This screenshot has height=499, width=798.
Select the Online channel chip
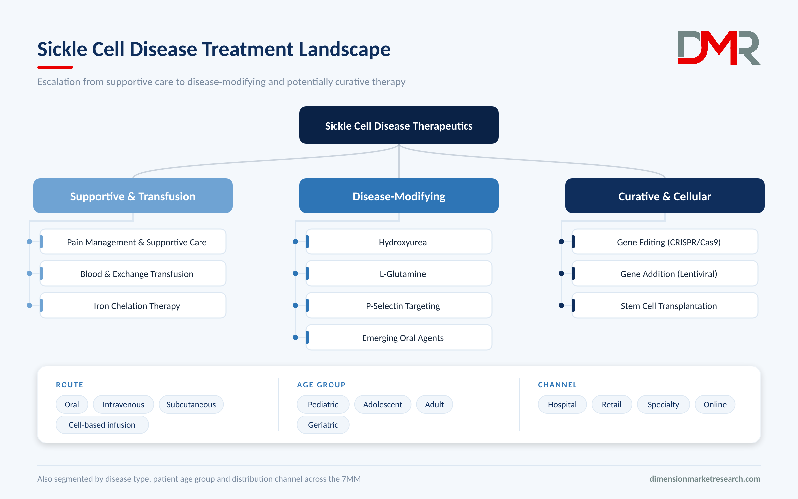(715, 404)
